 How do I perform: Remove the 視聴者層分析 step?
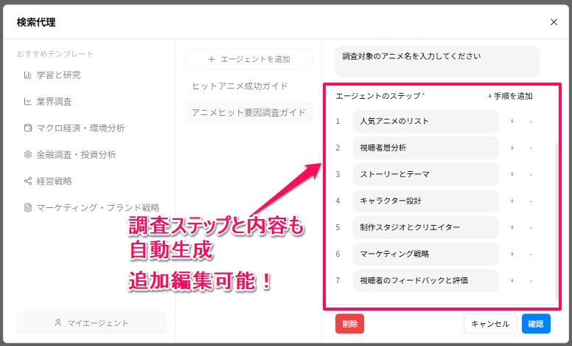click(x=531, y=148)
